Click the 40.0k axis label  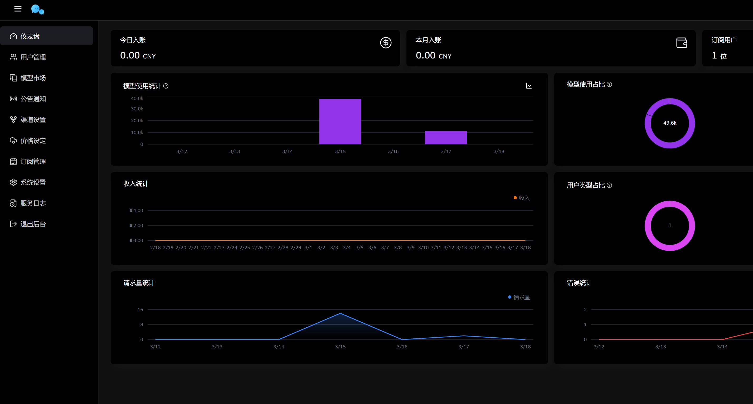[137, 99]
